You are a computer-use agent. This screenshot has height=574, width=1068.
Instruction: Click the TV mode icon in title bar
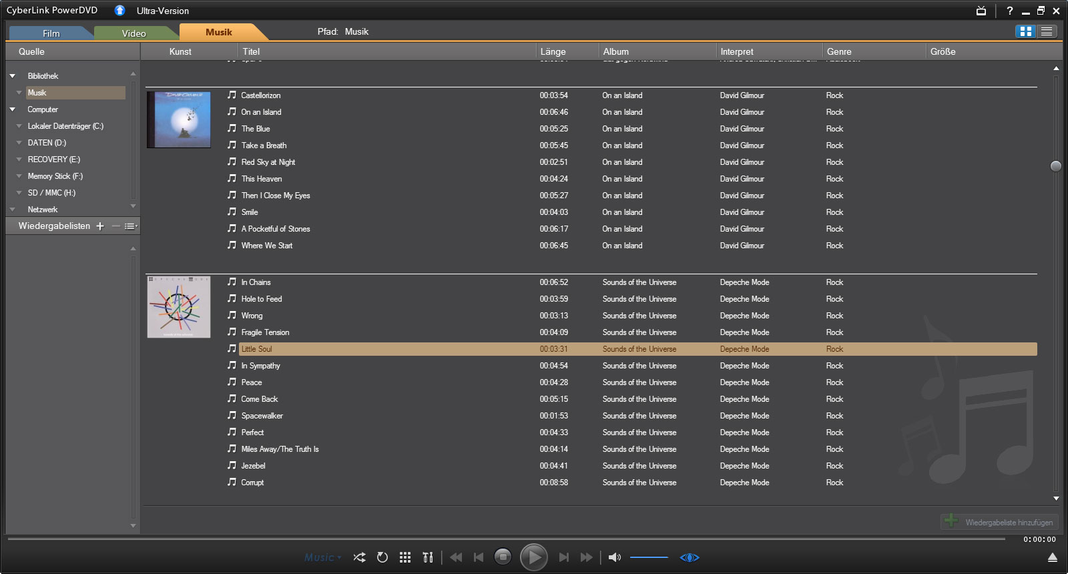[x=981, y=11]
